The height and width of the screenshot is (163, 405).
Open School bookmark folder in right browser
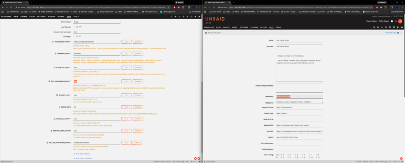click(x=321, y=12)
